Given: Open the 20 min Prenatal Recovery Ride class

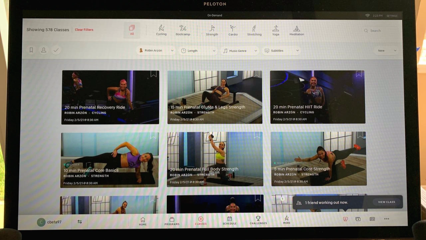Looking at the screenshot, I should [x=110, y=97].
